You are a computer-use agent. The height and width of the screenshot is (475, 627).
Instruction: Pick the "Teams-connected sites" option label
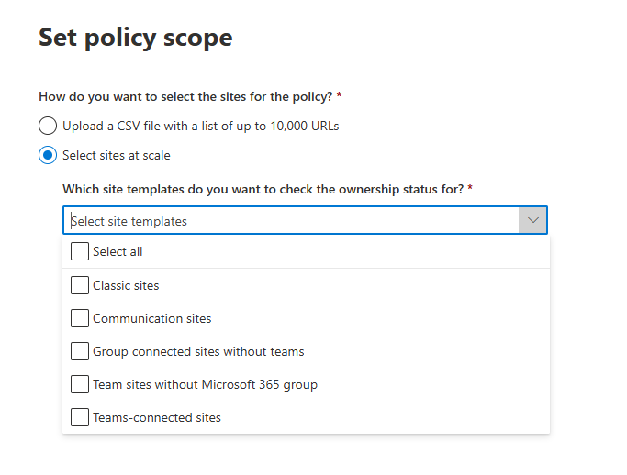coord(157,417)
